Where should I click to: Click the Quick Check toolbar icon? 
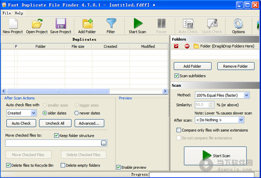point(212,26)
